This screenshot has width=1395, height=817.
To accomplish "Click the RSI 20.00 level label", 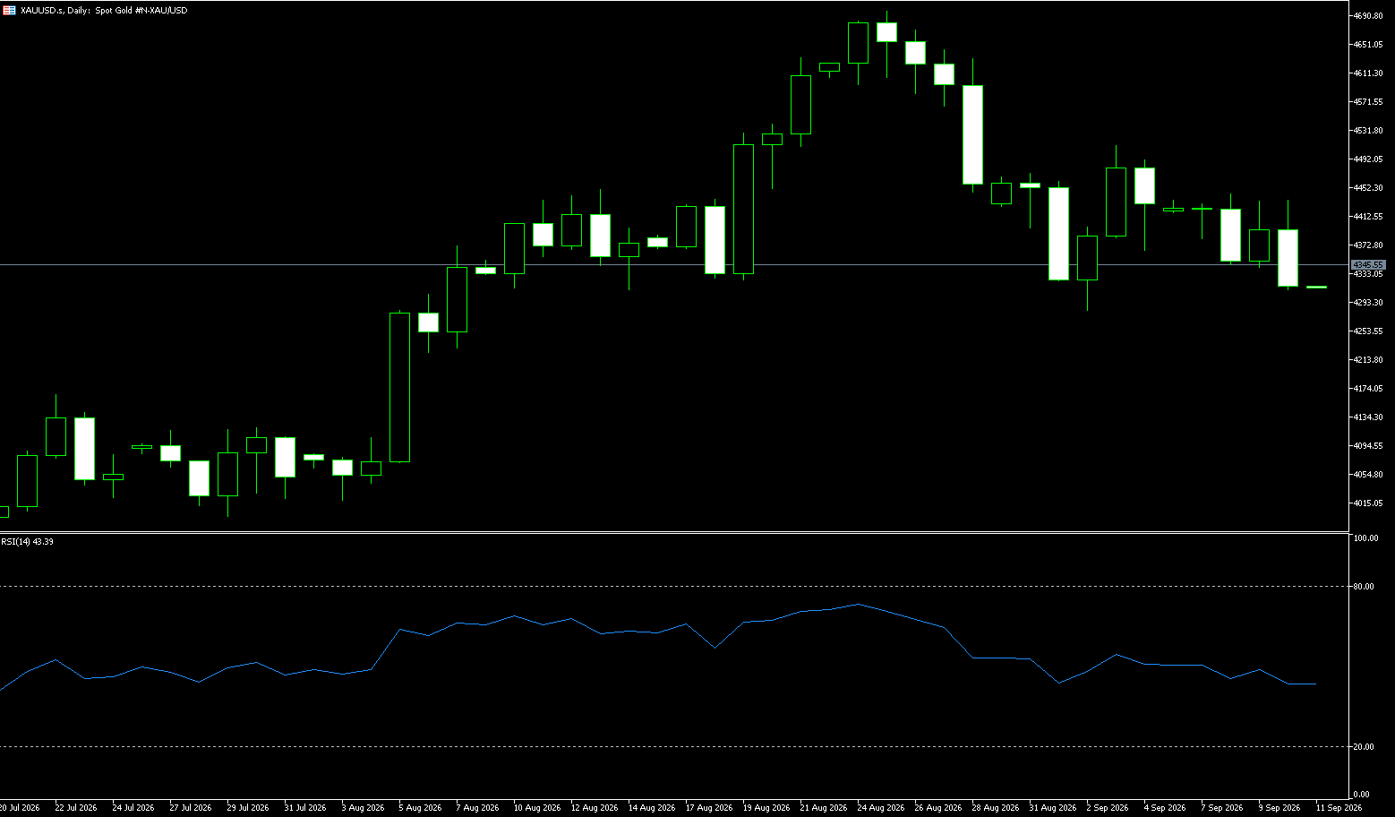I will coord(1365,746).
